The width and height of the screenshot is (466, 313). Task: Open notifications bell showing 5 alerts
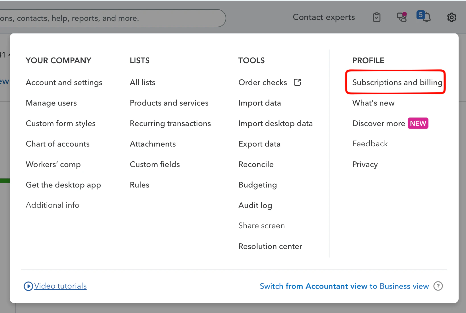[424, 17]
